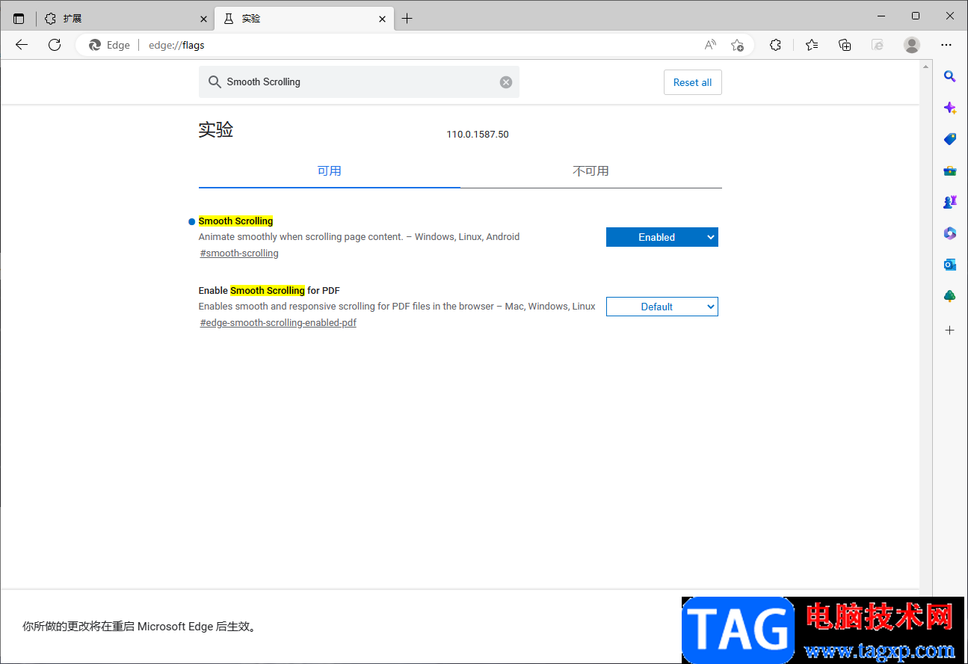Open the Extensions puzzle icon
968x664 pixels.
775,45
